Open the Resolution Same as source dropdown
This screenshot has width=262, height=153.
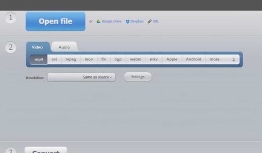tap(81, 77)
